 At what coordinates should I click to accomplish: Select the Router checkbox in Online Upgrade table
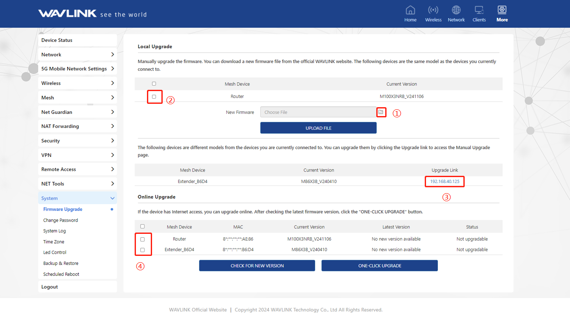click(x=142, y=239)
